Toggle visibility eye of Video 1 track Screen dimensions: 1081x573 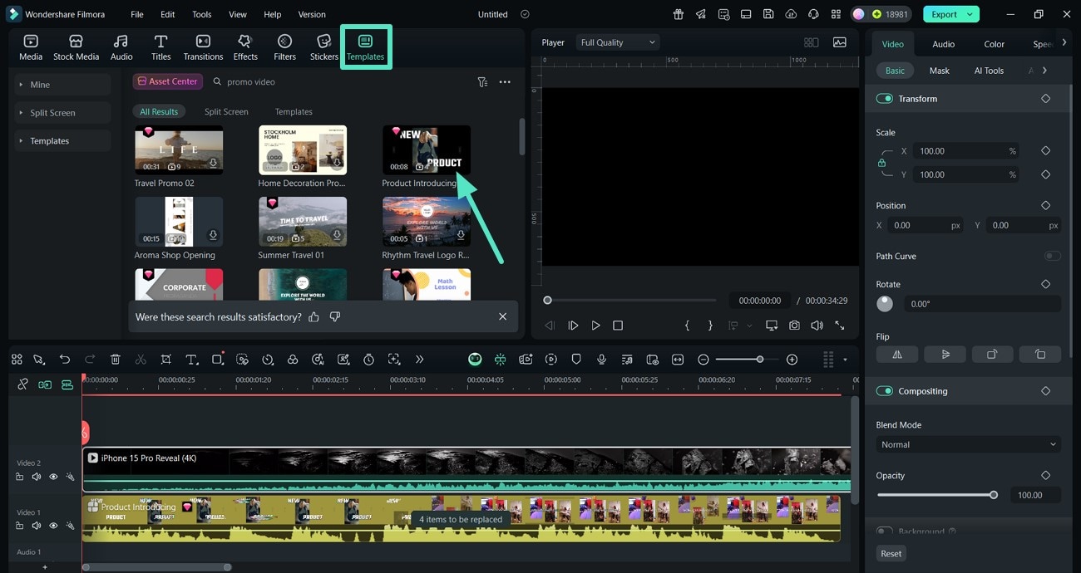click(x=53, y=526)
